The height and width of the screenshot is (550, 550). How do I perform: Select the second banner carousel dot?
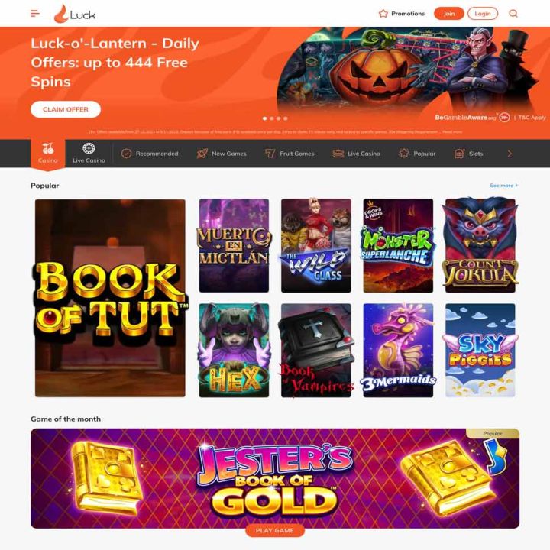click(271, 118)
